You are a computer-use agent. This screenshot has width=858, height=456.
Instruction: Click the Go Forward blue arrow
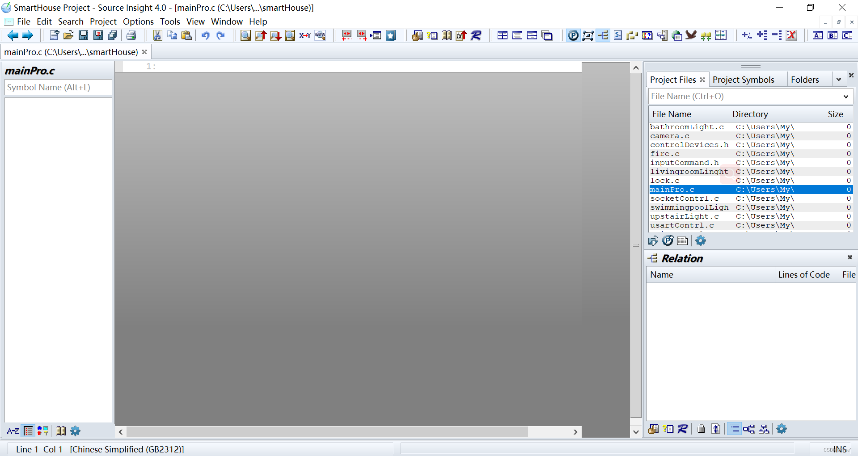coord(28,35)
